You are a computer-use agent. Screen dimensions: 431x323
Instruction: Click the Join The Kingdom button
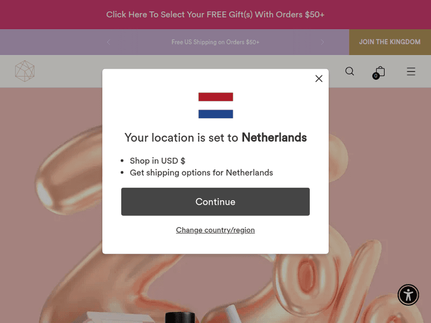pyautogui.click(x=390, y=42)
